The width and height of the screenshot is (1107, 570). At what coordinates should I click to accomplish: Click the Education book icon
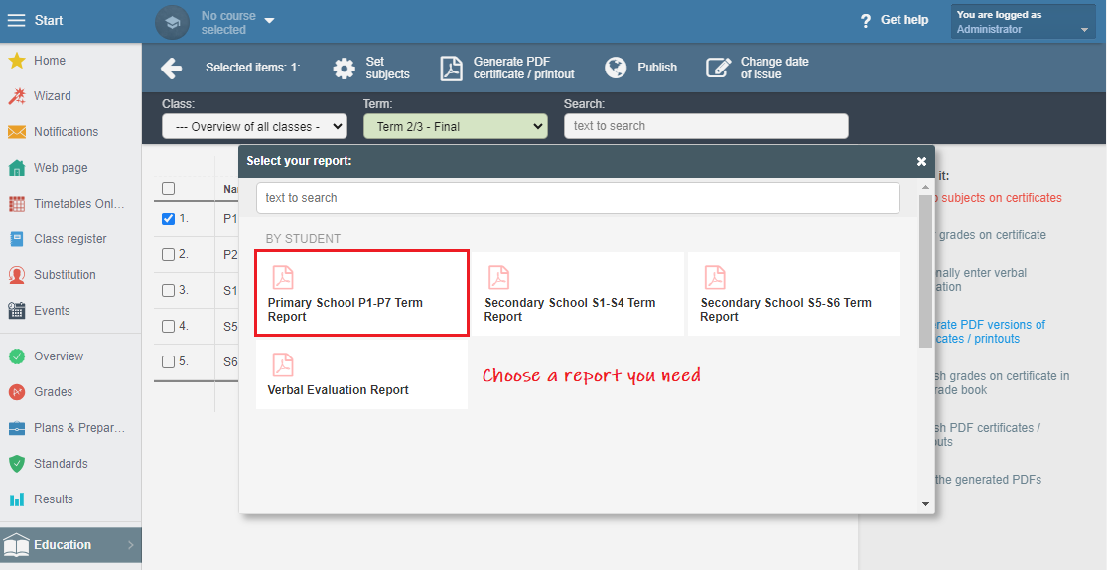pyautogui.click(x=17, y=545)
